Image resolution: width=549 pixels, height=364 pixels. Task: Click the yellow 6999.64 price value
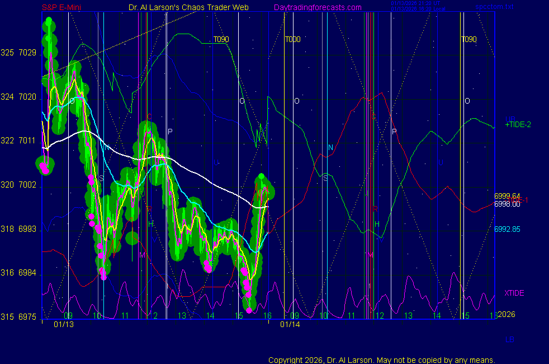point(507,196)
